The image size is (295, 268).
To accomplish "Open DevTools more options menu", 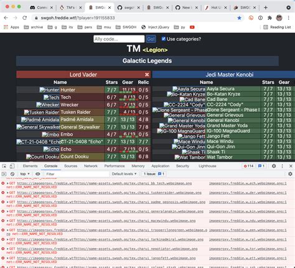I will click(x=282, y=166).
